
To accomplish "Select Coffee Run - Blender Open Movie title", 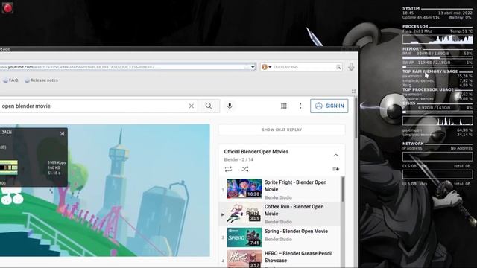I will [294, 210].
